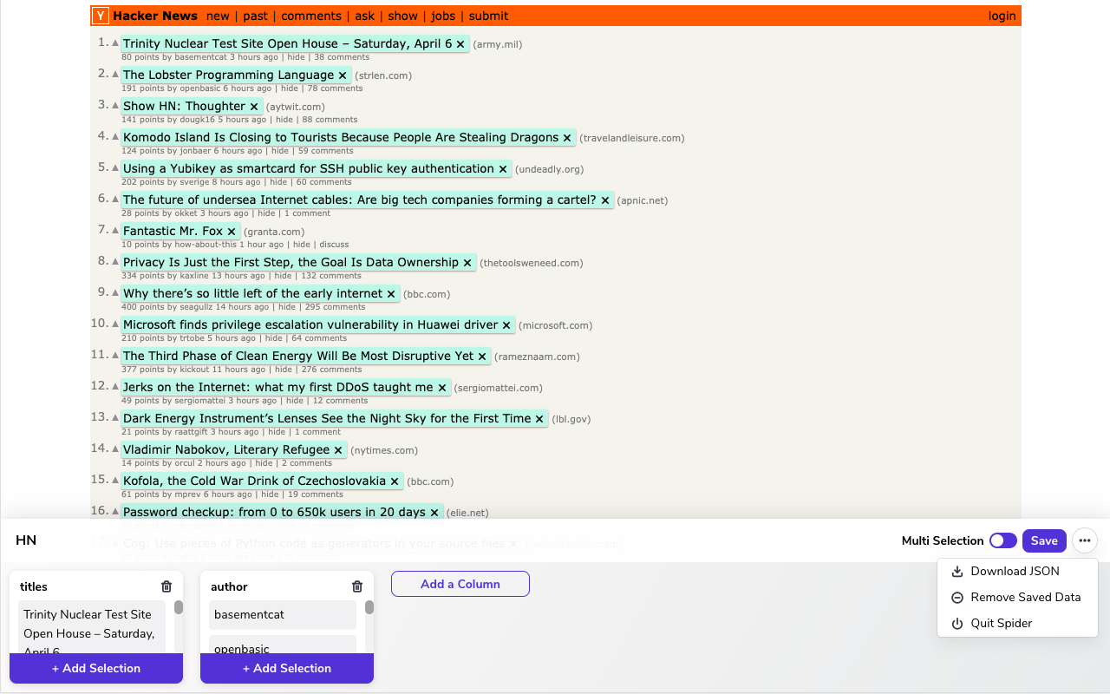Open the 'new' page in Hacker News nav

pos(218,16)
